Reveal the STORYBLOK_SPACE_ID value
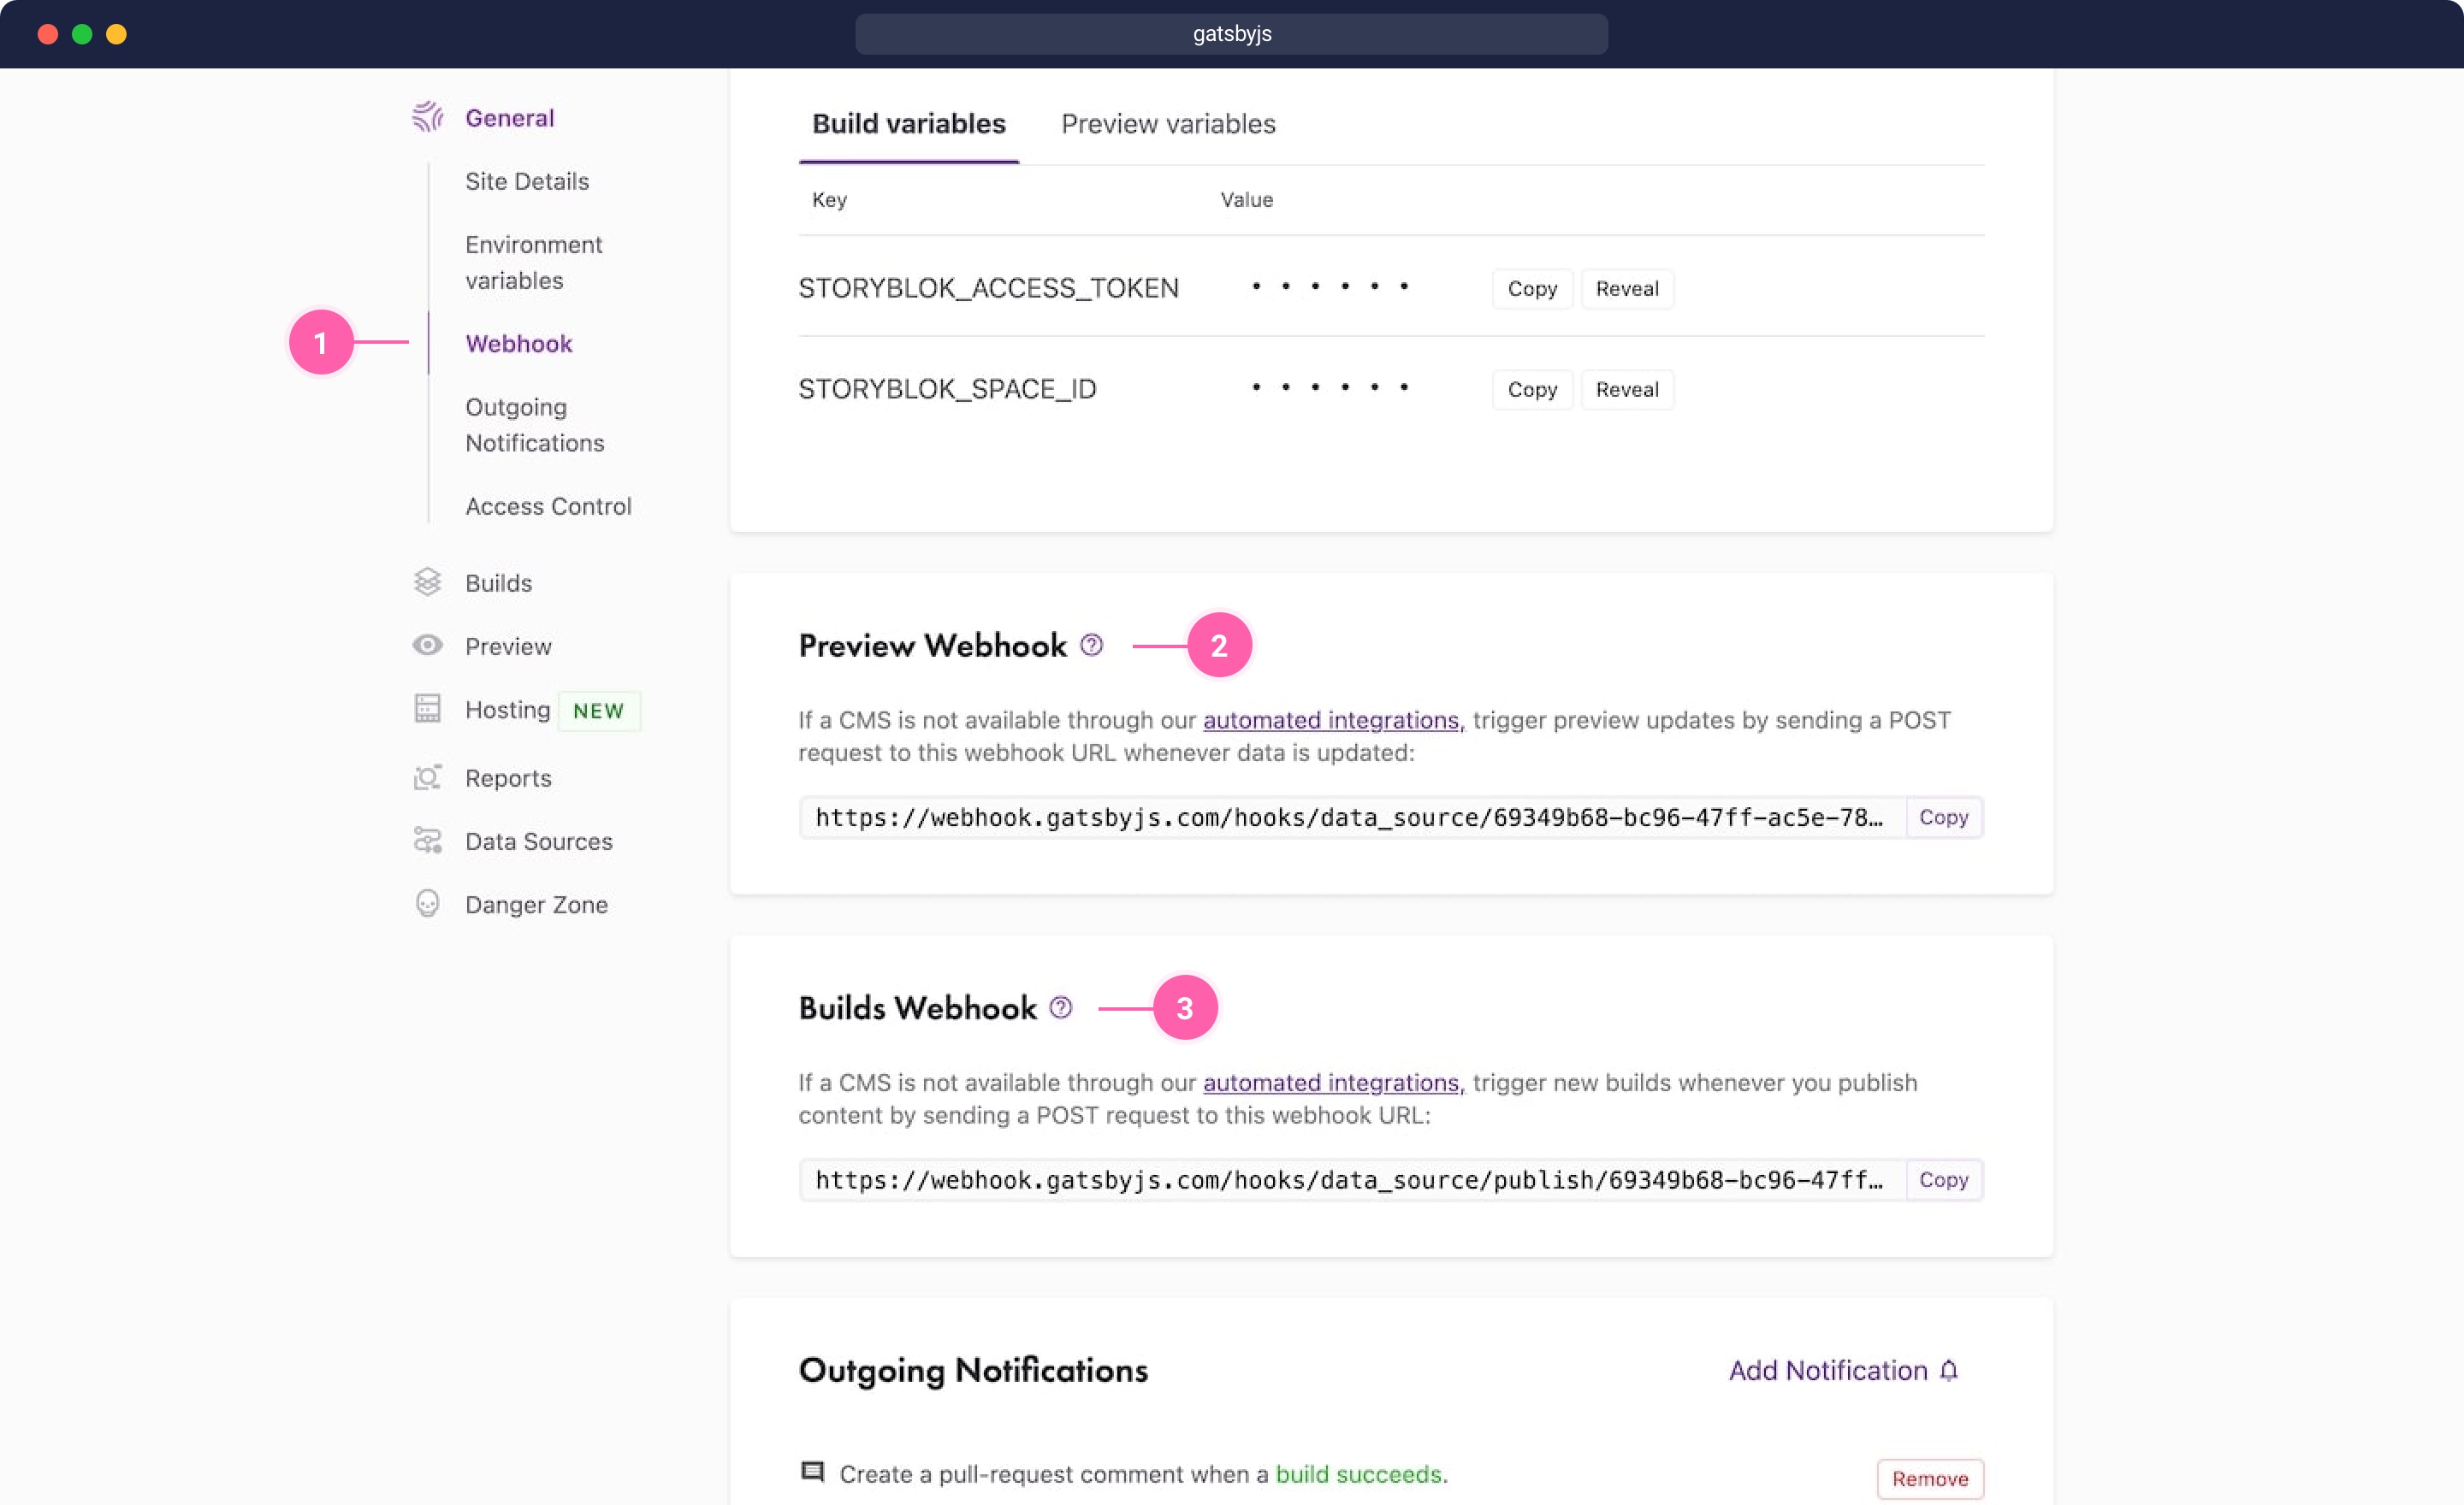The image size is (2464, 1505). [1627, 390]
